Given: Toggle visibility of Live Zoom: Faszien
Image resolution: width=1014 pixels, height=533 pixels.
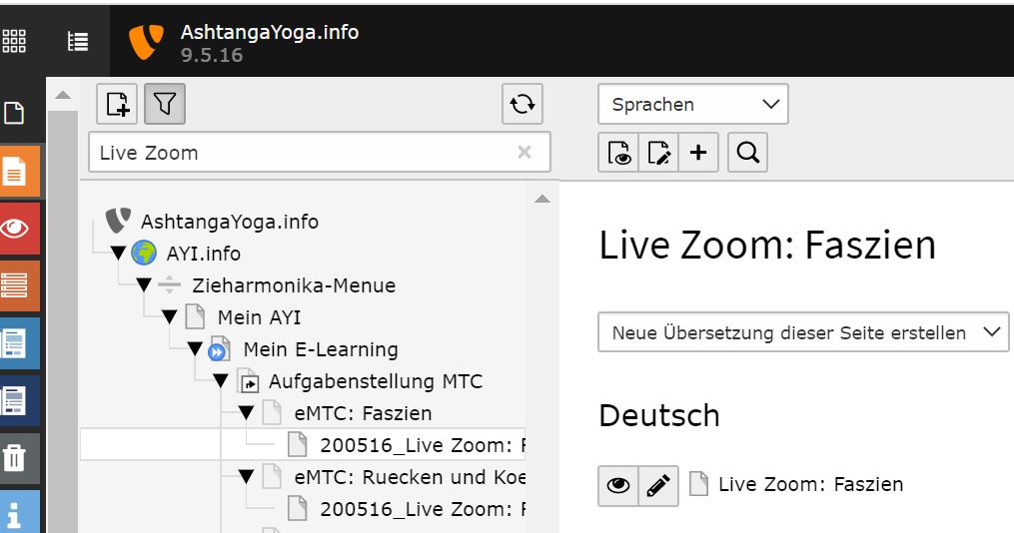Looking at the screenshot, I should [x=618, y=485].
